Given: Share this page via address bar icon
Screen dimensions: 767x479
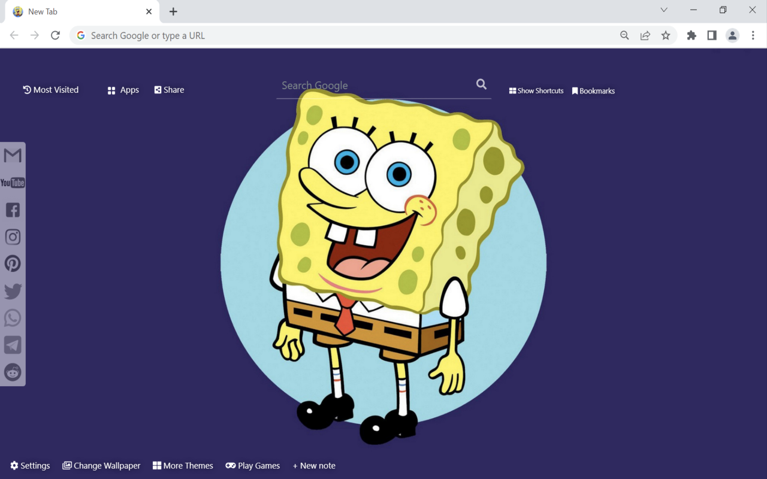Looking at the screenshot, I should point(645,35).
